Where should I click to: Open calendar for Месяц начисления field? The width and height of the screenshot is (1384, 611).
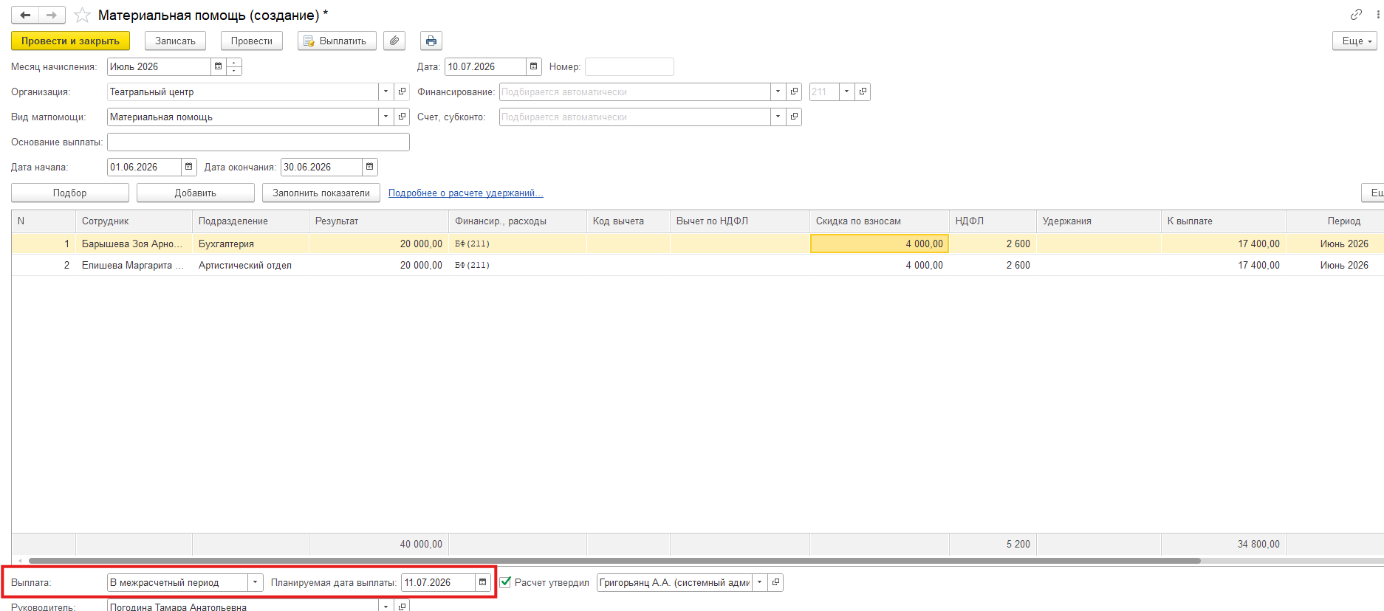pyautogui.click(x=218, y=66)
